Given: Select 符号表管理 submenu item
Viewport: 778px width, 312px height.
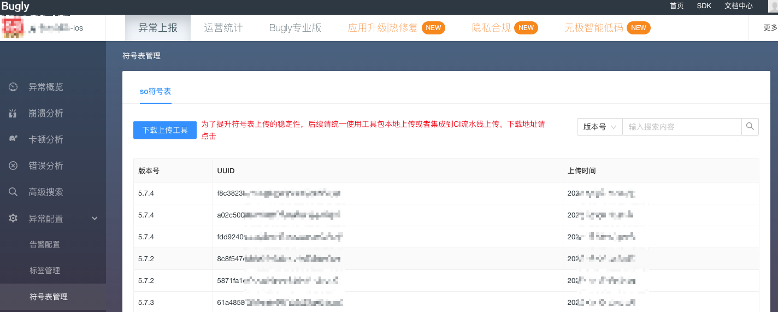Looking at the screenshot, I should coord(49,297).
